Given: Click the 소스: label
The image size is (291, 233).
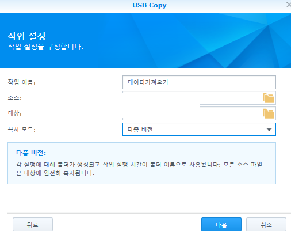Looking at the screenshot, I should 14,98.
